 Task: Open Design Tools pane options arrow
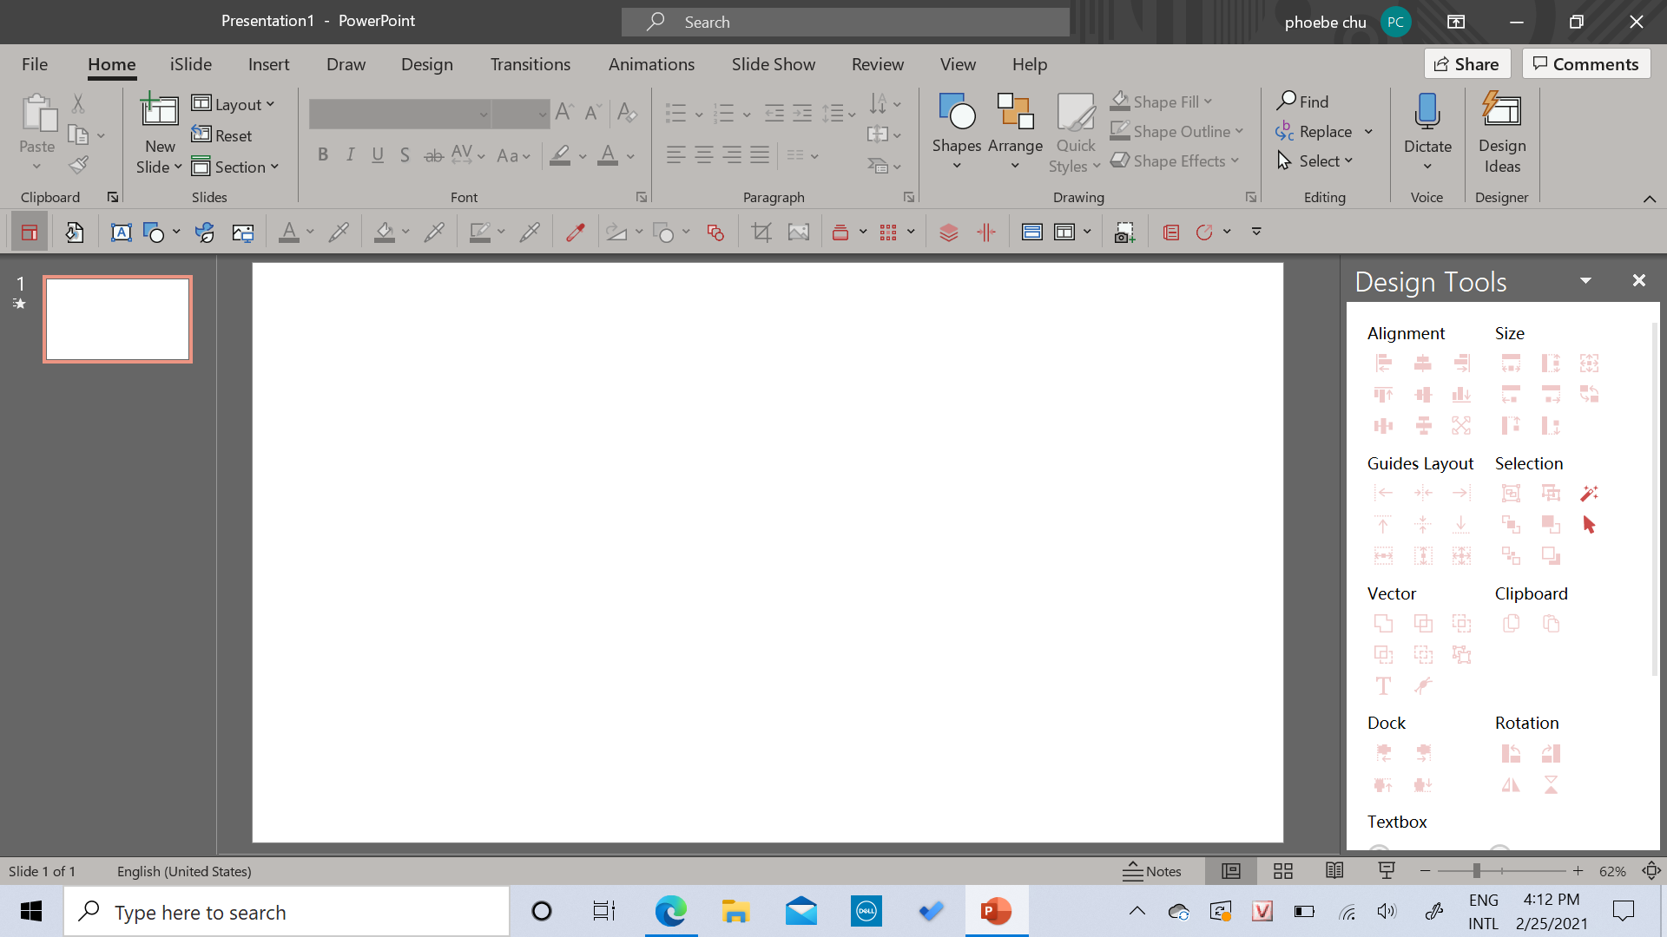[x=1585, y=280]
